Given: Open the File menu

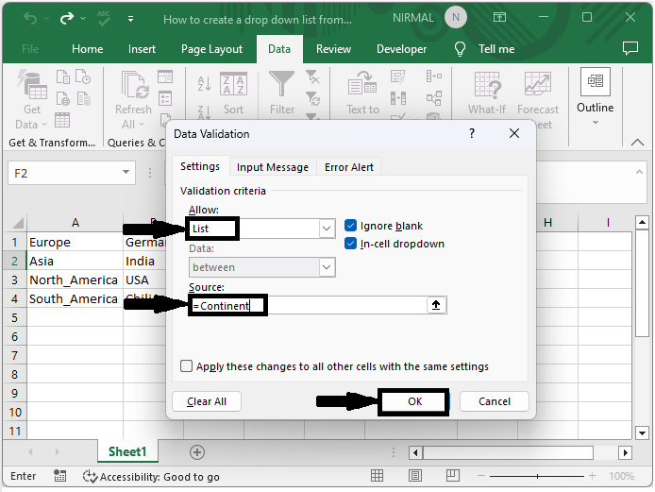Looking at the screenshot, I should (30, 49).
